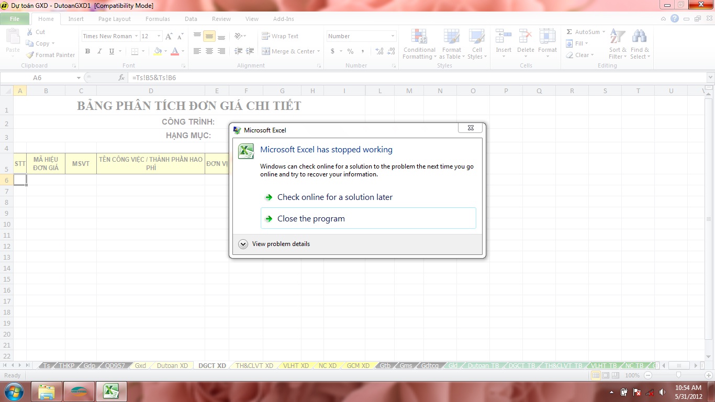Switch to Insert ribbon tab
This screenshot has width=715, height=402.
(76, 19)
